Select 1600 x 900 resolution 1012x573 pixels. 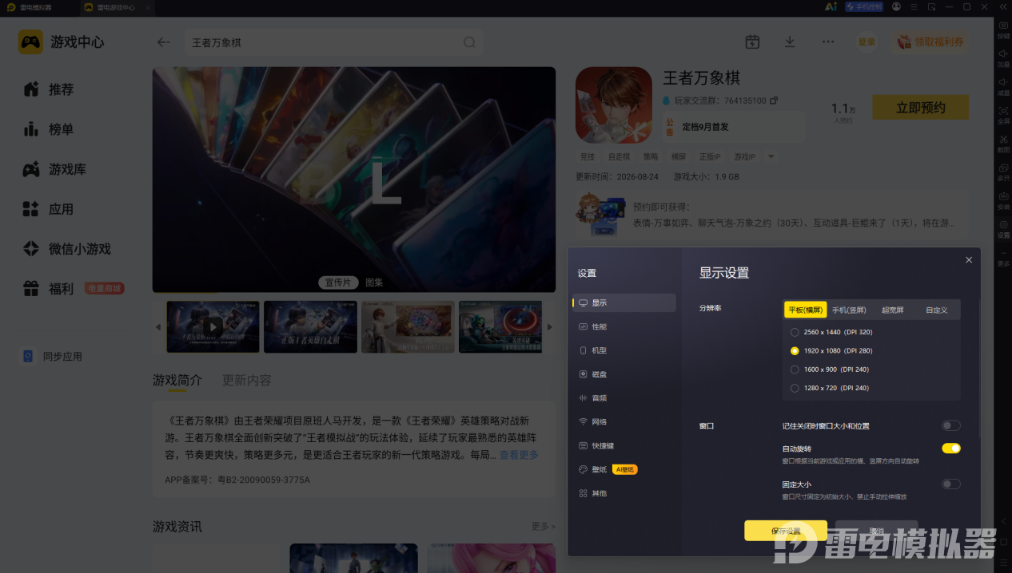coord(795,369)
